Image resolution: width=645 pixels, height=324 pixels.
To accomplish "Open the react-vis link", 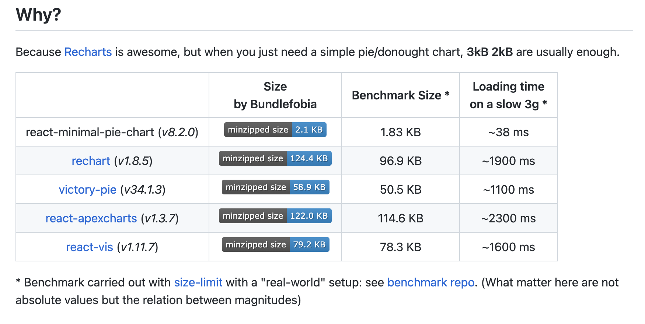I will click(89, 247).
